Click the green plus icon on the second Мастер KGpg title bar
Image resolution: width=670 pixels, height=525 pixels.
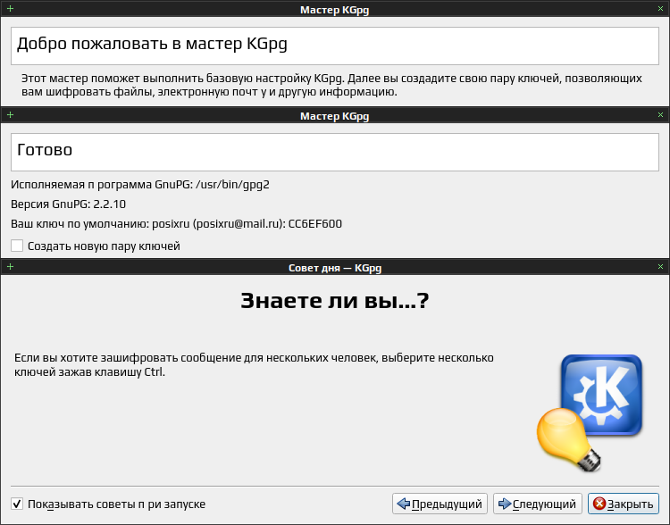coord(10,115)
